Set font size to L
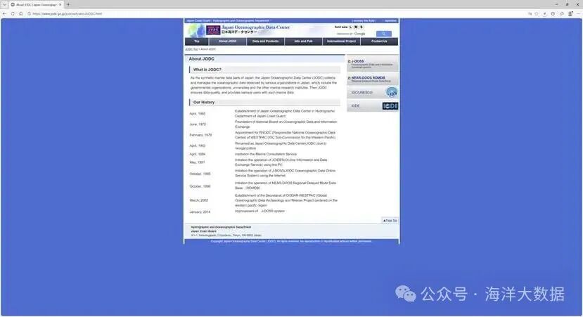The height and width of the screenshot is (317, 583). tap(350, 27)
